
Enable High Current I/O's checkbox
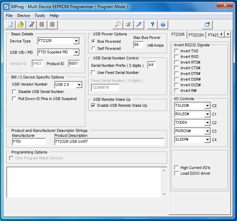tap(176, 168)
